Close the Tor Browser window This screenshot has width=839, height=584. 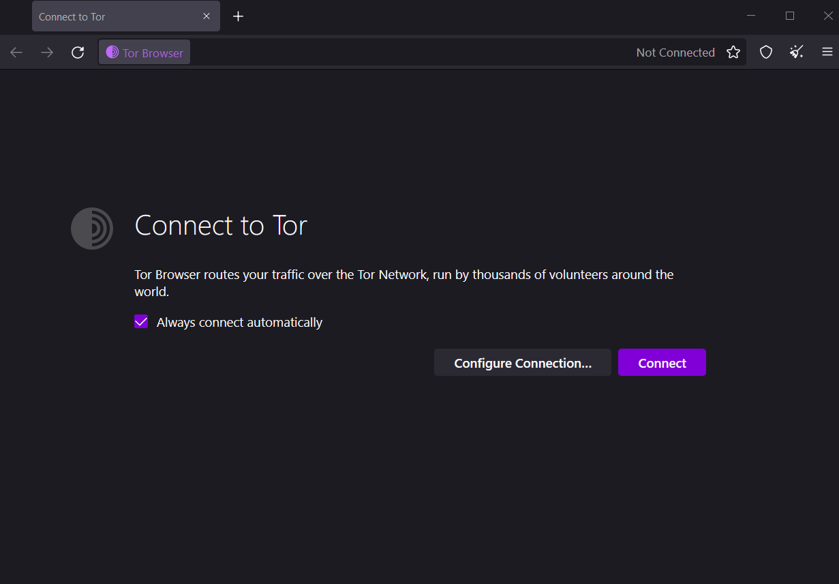(x=828, y=16)
